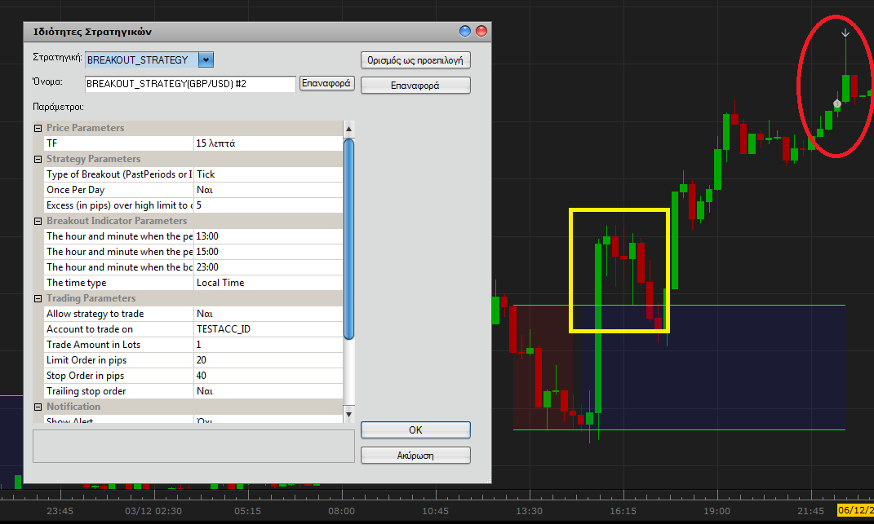Viewport: 874px width, 524px height.
Task: Click the 'Allow strategy to trade' label
Action: click(95, 314)
